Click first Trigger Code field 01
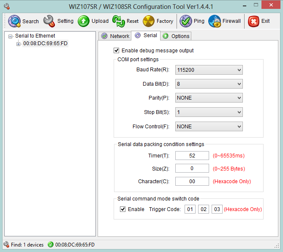The image size is (283, 252). point(190,209)
